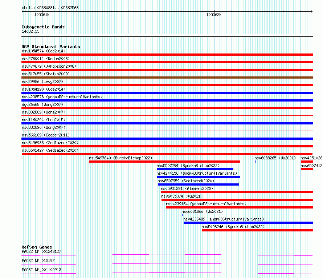
Task: Select the red nsv4239164 variant bar
Action: click(x=240, y=207)
